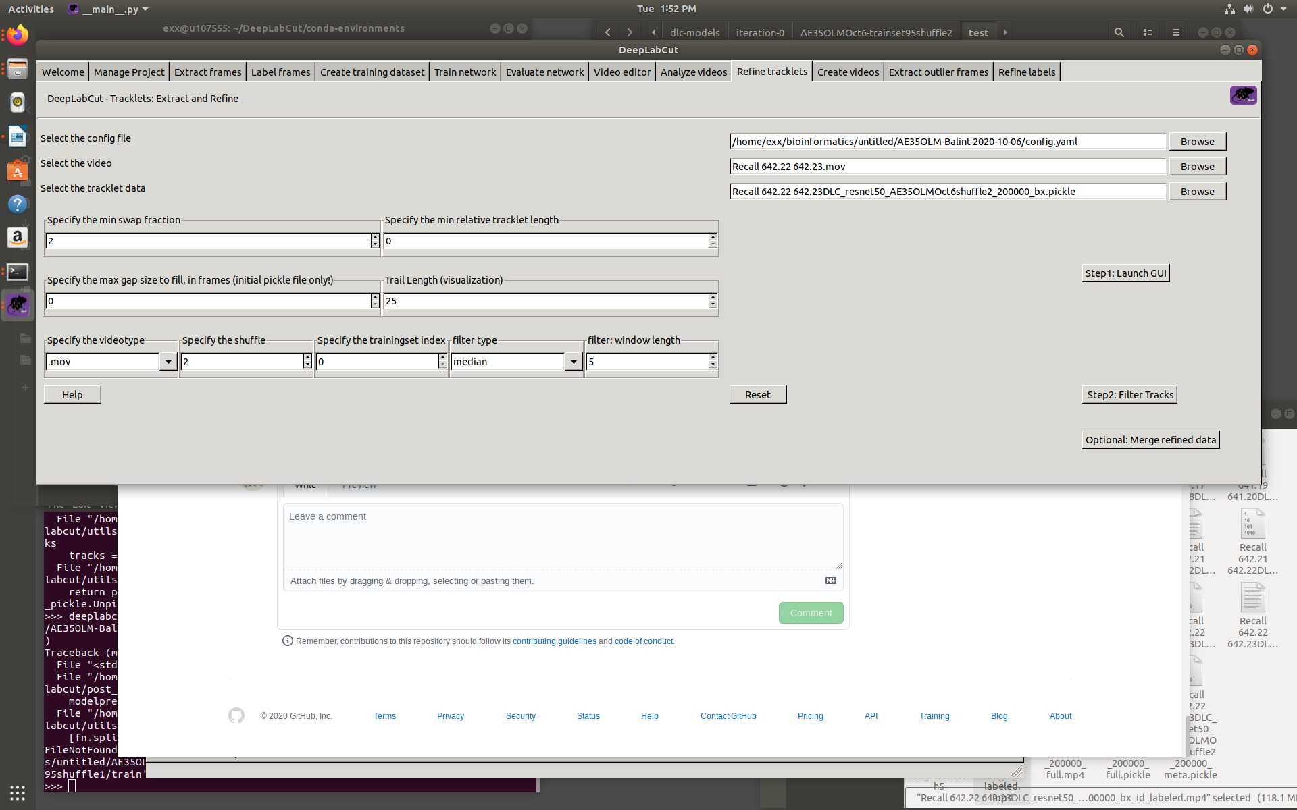Viewport: 1297px width, 810px height.
Task: Open the code of conduct link
Action: pyautogui.click(x=644, y=641)
